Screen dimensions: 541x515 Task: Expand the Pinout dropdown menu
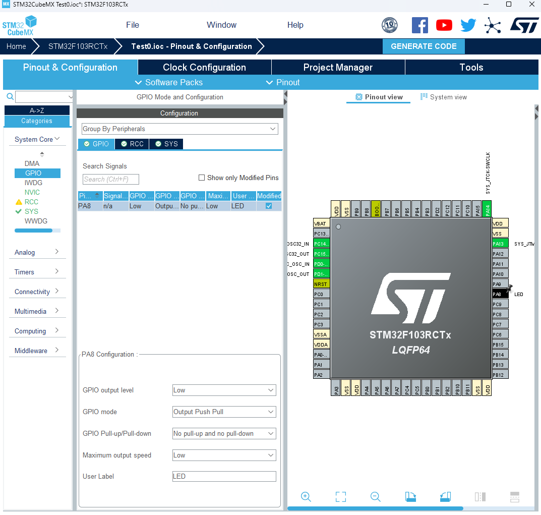283,83
